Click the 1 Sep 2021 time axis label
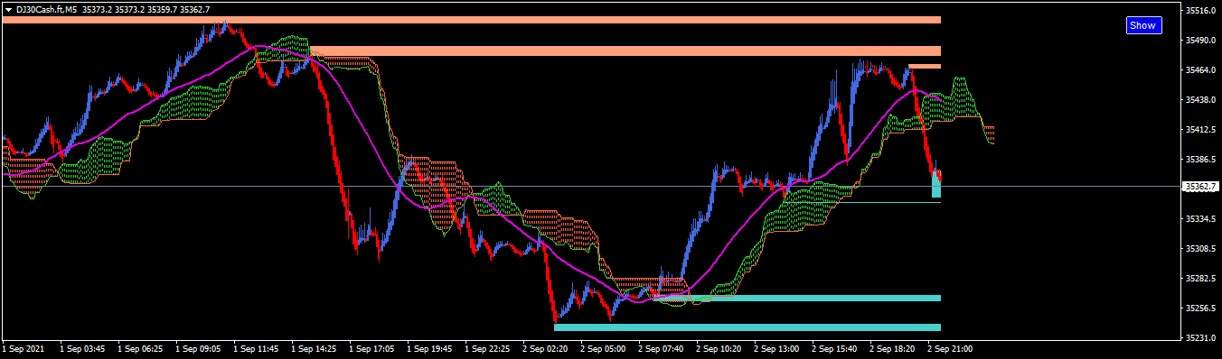Image resolution: width=1222 pixels, height=359 pixels. [23, 347]
